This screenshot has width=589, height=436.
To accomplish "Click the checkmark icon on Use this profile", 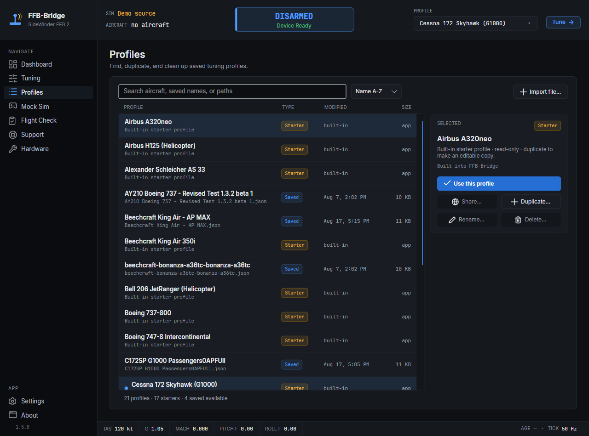I will [x=447, y=183].
